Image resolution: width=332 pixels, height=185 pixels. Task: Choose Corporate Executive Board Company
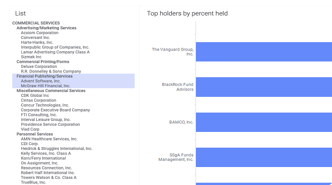55,110
